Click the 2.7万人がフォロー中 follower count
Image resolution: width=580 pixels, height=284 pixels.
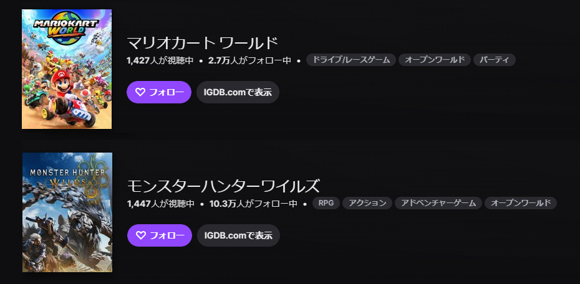pyautogui.click(x=249, y=60)
